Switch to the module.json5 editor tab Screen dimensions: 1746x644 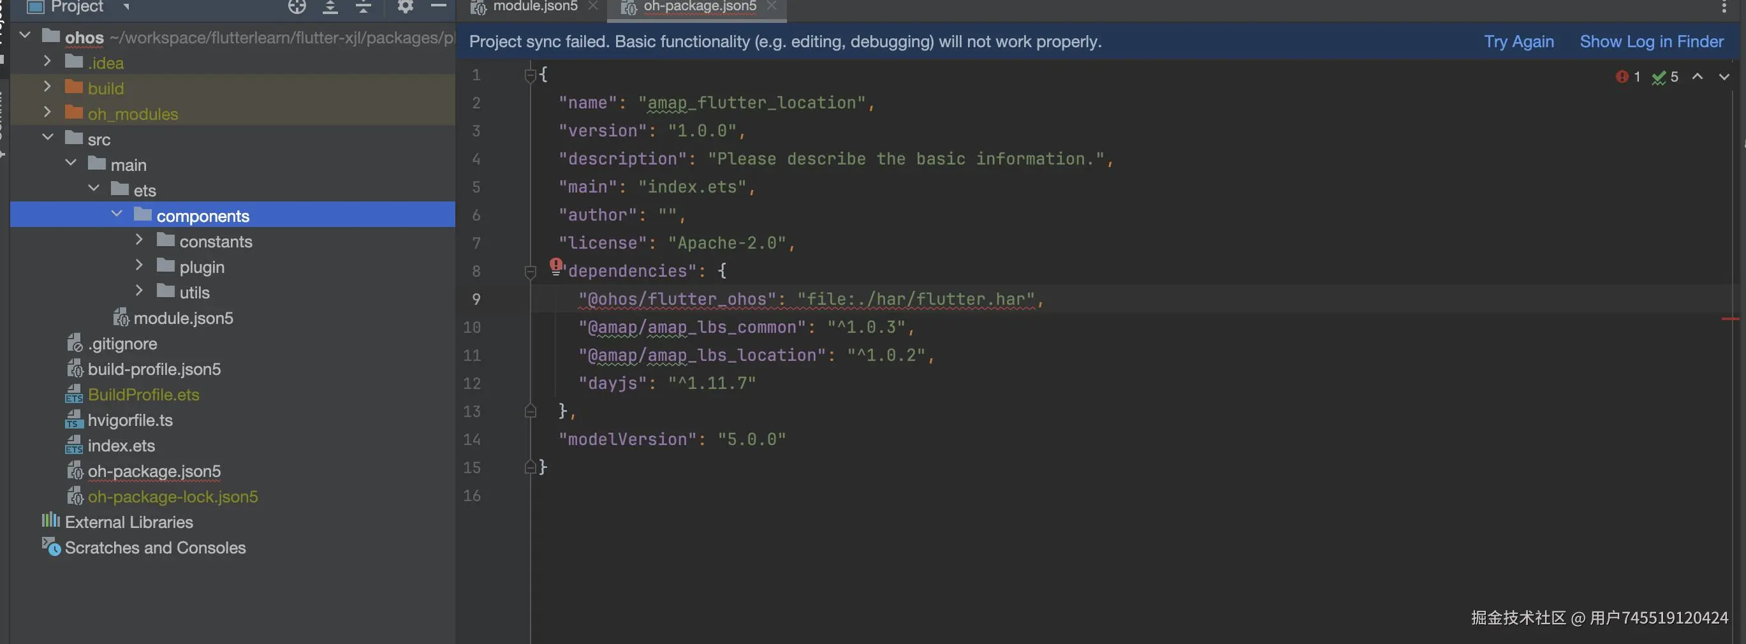pyautogui.click(x=535, y=7)
